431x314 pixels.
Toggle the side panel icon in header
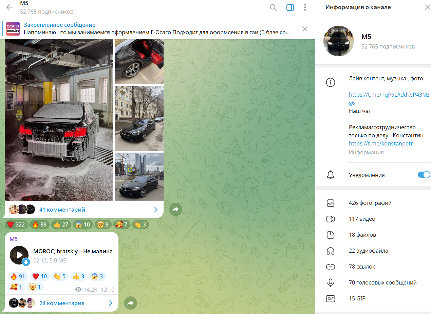click(x=290, y=7)
